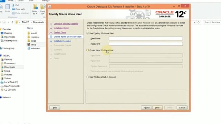Viewport: 221px width, 124px height.
Task: Open the address bar history dropdown
Action: pos(194,22)
